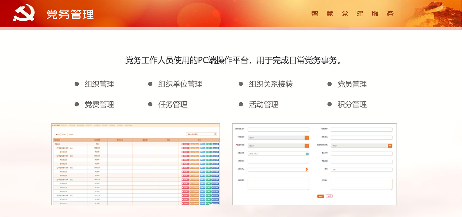This screenshot has width=462, height=217.
Task: Click search magnifier in organization name search box
Action: (215, 134)
